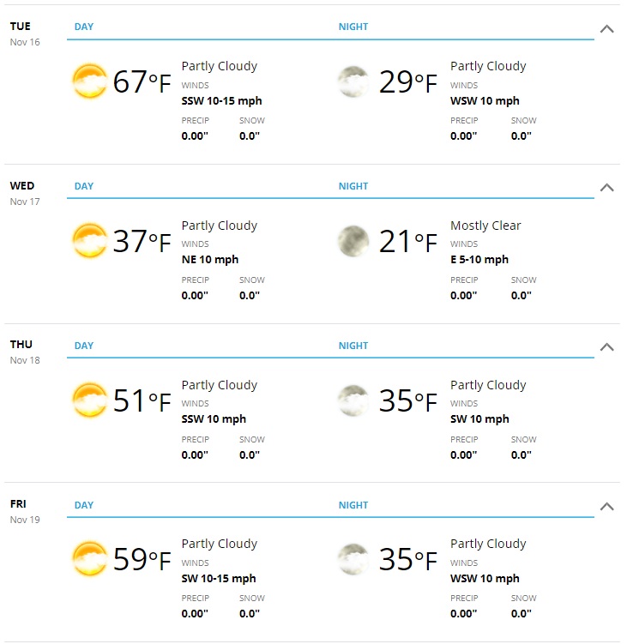Click Friday's SW 10-15 mph wind reading
This screenshot has width=627, height=644.
[x=219, y=578]
